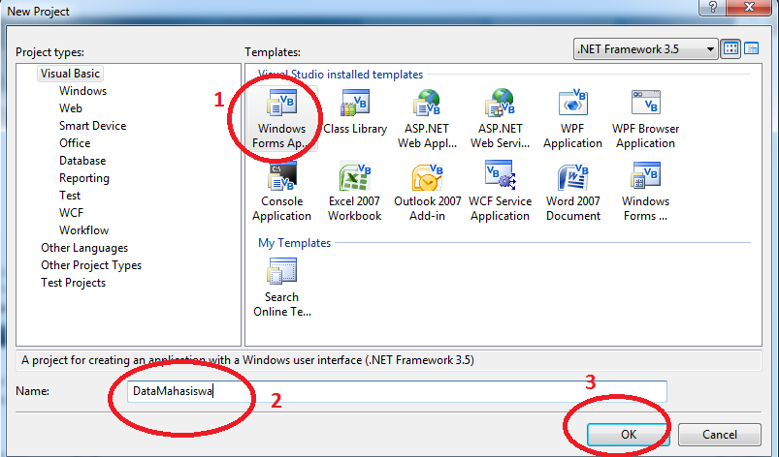
Task: Select ASP.NET Web Application template
Action: 427,119
